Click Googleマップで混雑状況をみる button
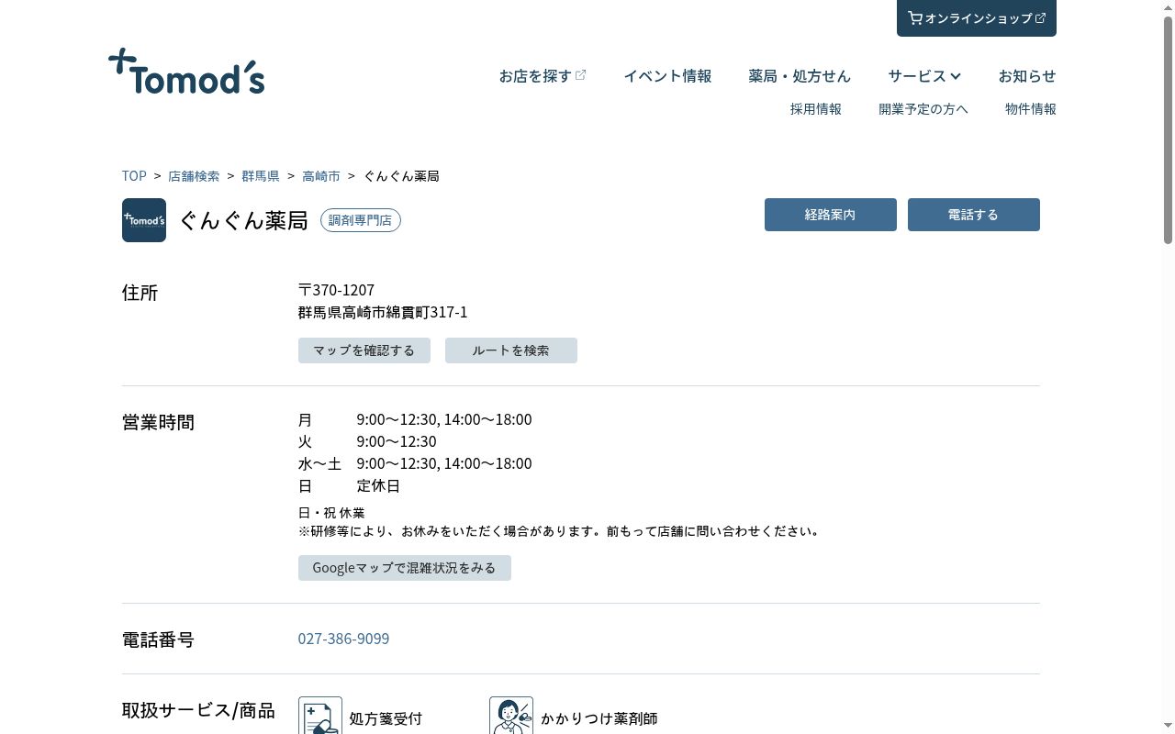1175x734 pixels. point(405,568)
